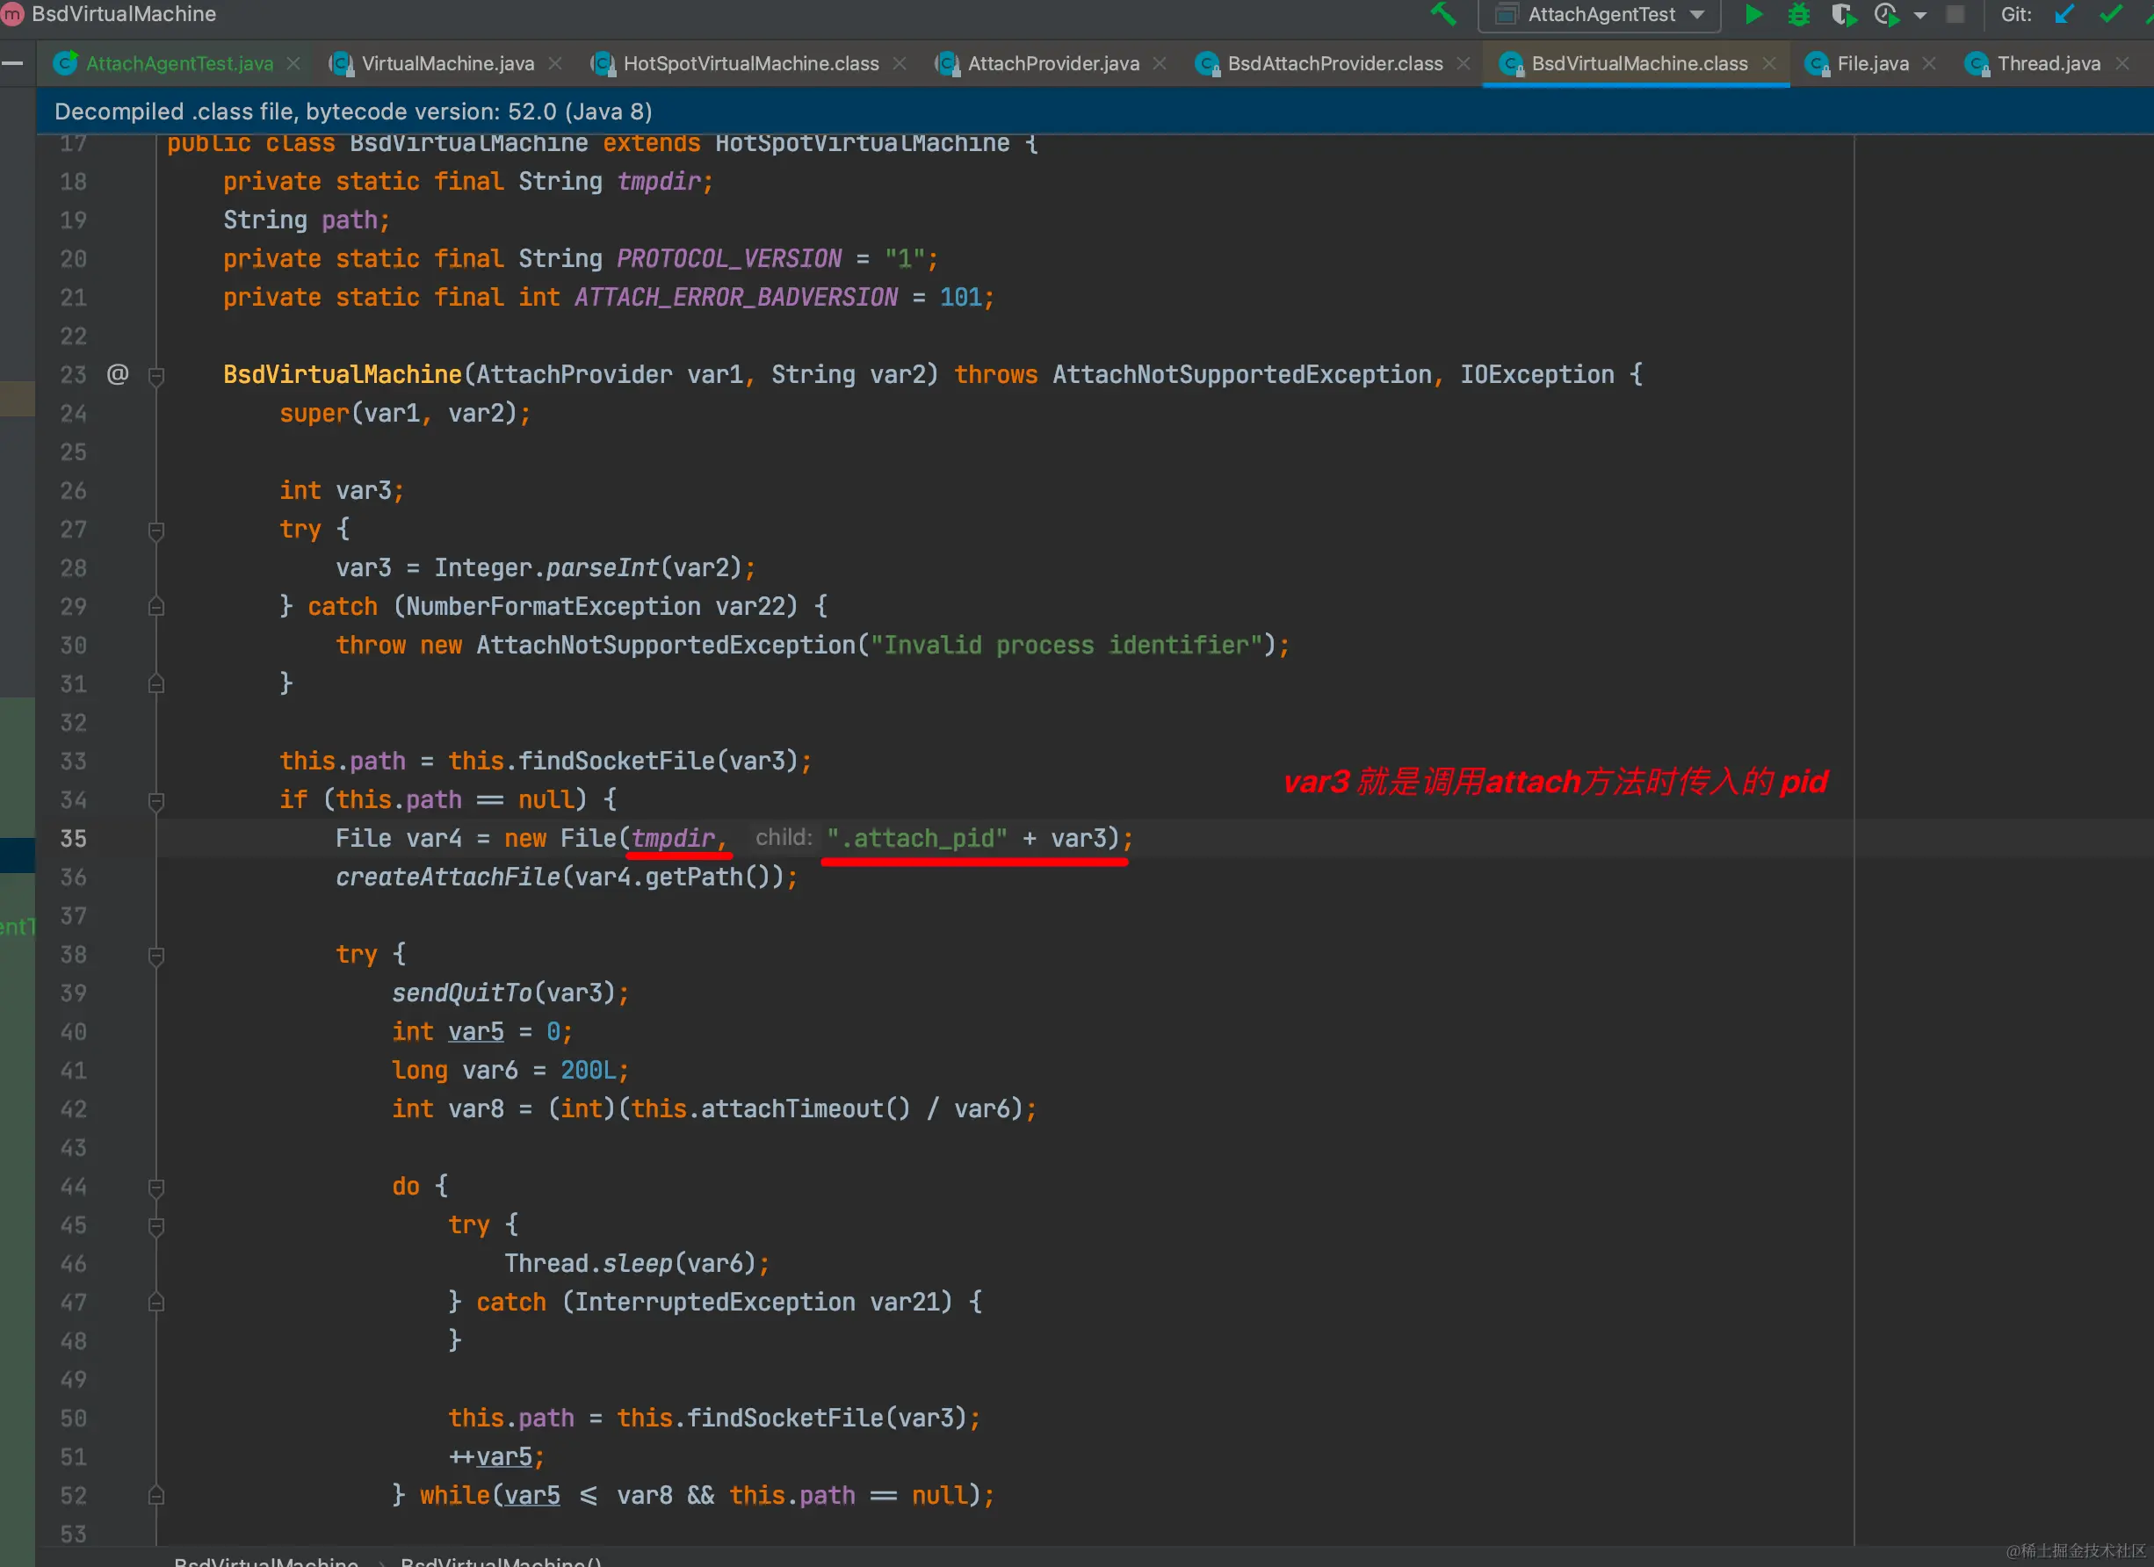Viewport: 2154px width, 1567px height.
Task: Click the override marker on line 23
Action: click(x=118, y=374)
